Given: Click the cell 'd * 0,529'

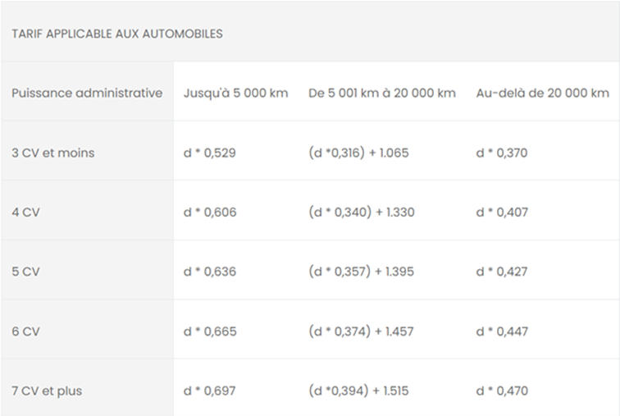Looking at the screenshot, I should [210, 153].
